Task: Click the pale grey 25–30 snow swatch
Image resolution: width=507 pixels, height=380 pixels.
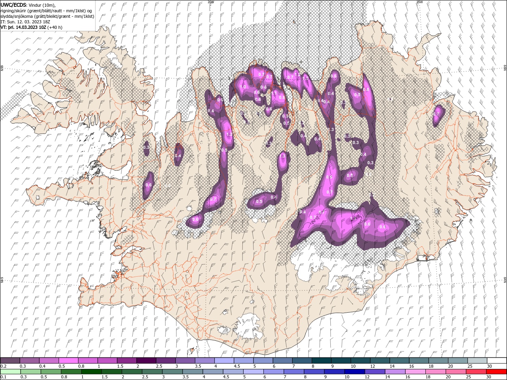Action: pos(477,361)
